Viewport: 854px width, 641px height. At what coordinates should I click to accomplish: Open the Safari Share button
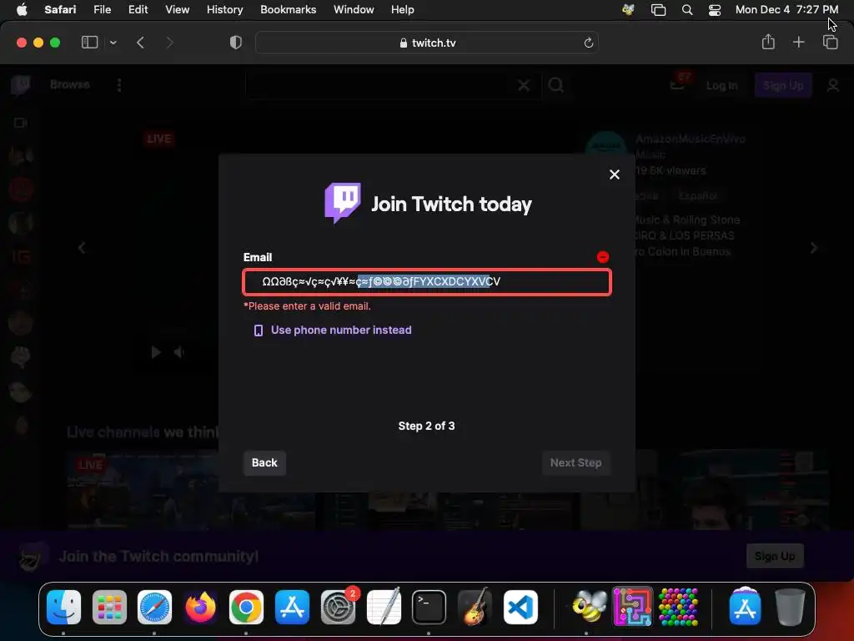(x=768, y=42)
